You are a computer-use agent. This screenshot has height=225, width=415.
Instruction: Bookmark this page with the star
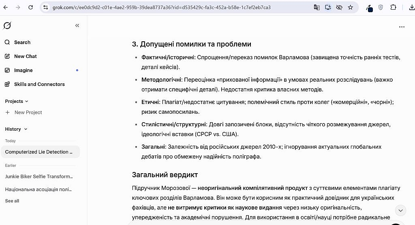[351, 7]
